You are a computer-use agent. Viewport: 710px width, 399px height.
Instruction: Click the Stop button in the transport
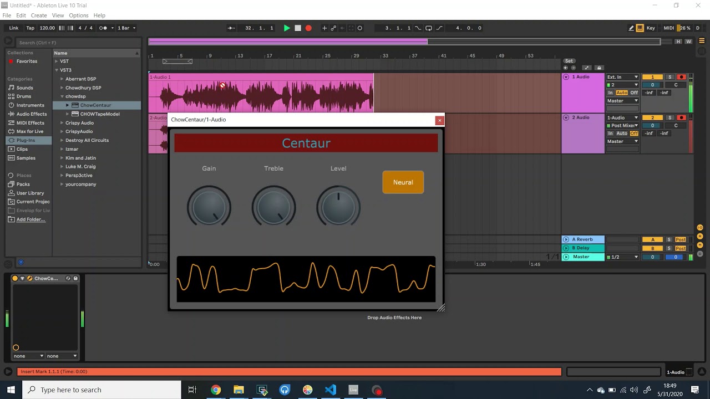pyautogui.click(x=298, y=28)
